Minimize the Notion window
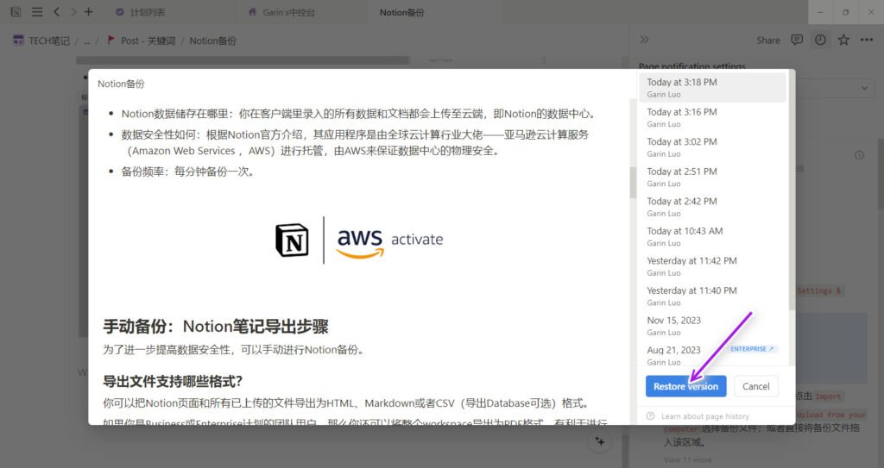 tap(820, 12)
